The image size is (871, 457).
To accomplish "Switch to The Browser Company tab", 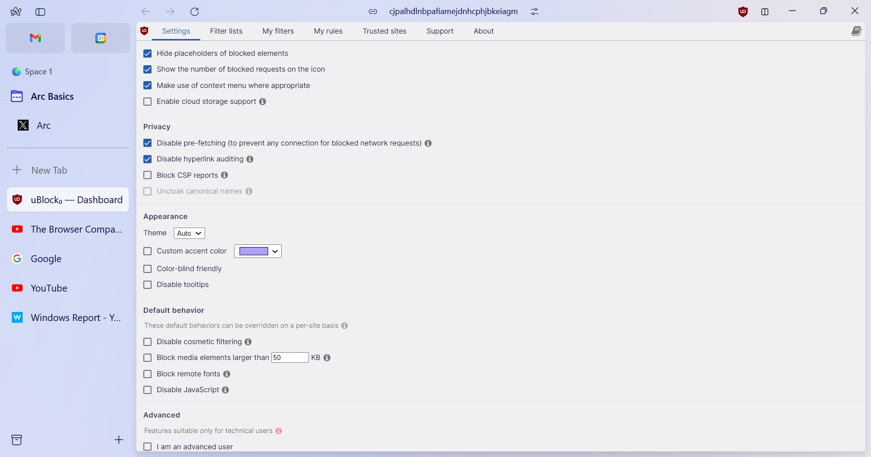I will pyautogui.click(x=68, y=229).
